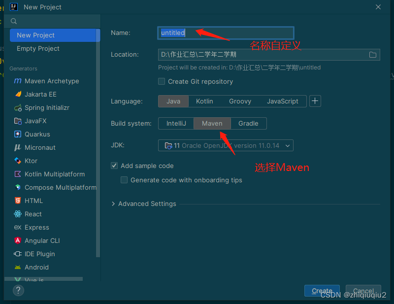This screenshot has width=394, height=304.
Task: Choose the Android label in the list
Action: 36,267
